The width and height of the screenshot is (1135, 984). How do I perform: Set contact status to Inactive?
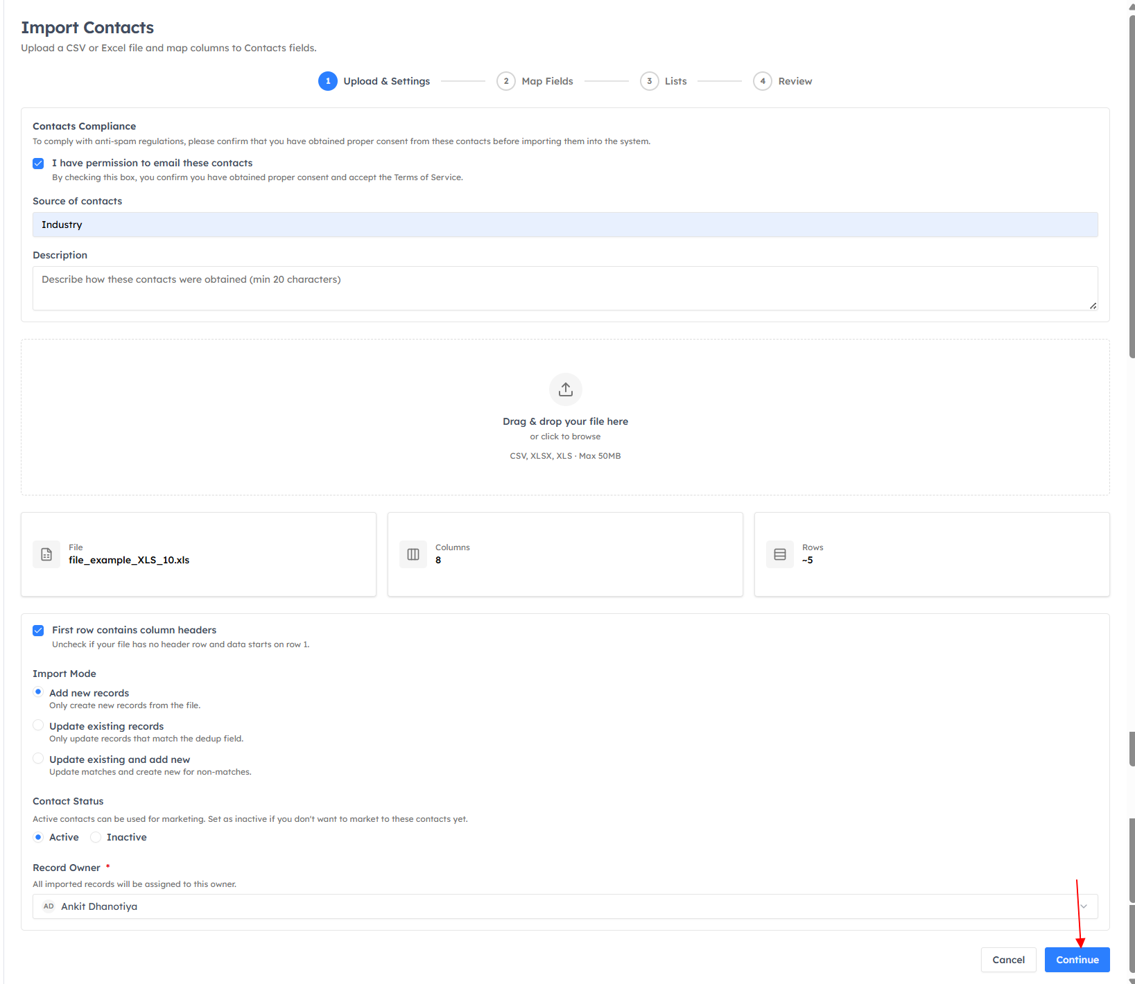click(96, 837)
